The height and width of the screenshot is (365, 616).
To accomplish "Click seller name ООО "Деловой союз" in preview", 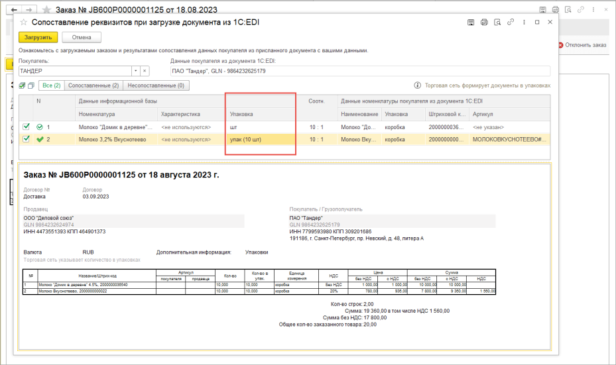I will coord(48,218).
